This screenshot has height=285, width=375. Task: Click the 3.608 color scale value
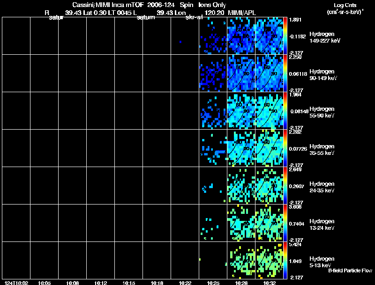pos(296,207)
